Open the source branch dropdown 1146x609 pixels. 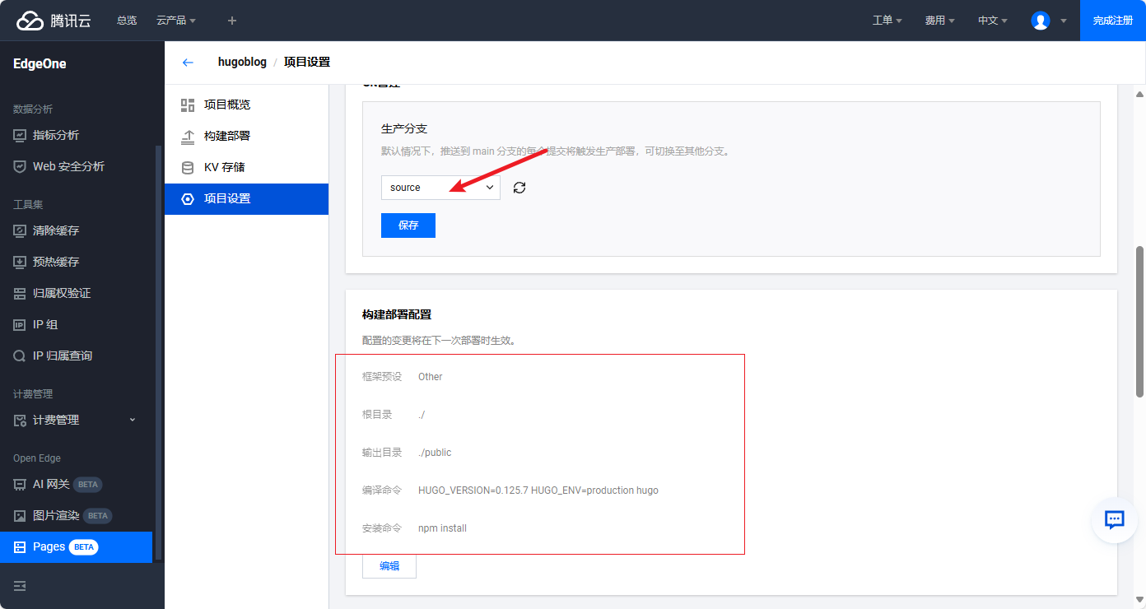(440, 188)
